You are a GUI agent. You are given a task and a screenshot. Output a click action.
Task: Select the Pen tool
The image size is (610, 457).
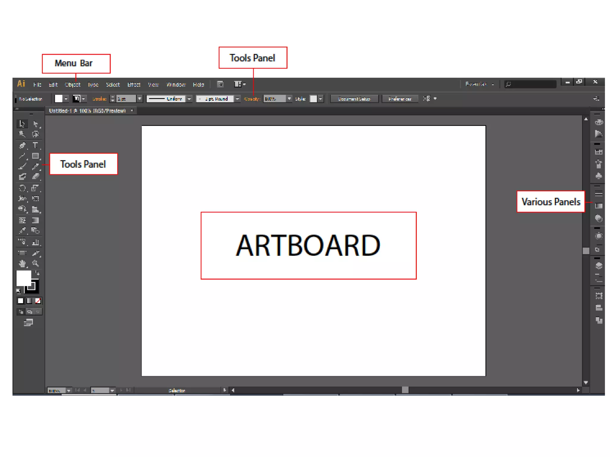click(x=22, y=145)
